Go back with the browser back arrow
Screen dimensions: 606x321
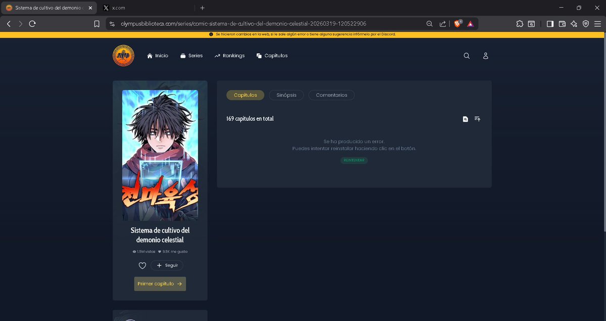(x=9, y=24)
